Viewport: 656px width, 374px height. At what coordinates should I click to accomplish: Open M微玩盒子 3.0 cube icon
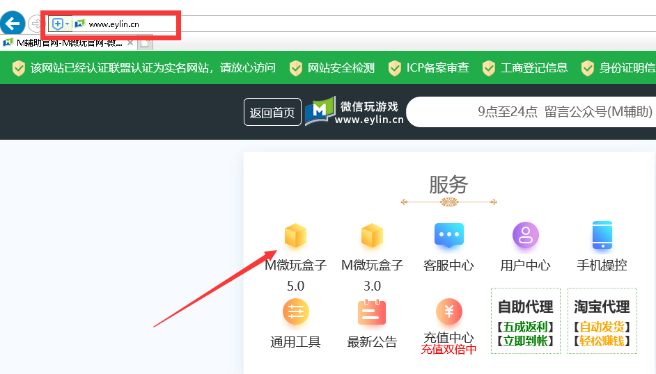(x=372, y=236)
